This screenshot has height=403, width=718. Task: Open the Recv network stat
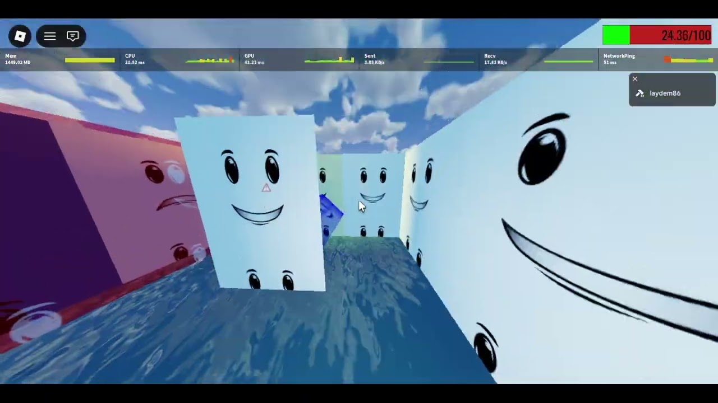(x=538, y=59)
